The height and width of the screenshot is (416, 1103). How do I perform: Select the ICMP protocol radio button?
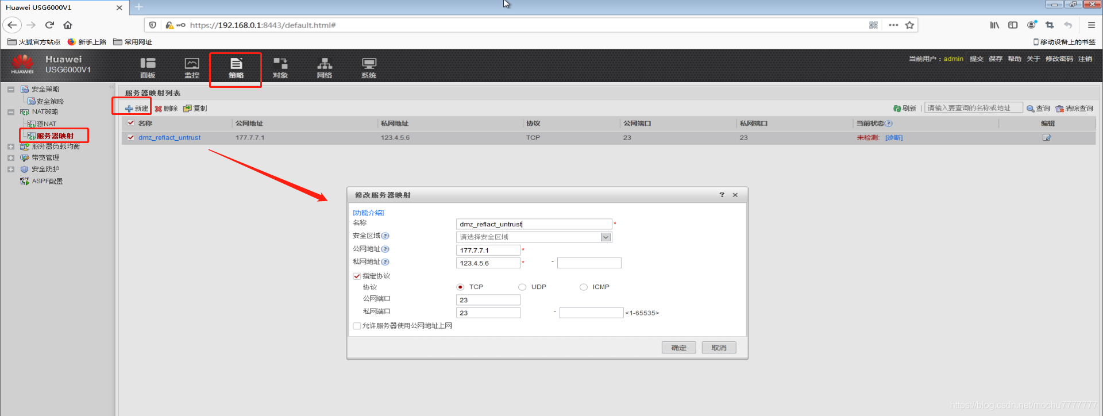pos(584,287)
